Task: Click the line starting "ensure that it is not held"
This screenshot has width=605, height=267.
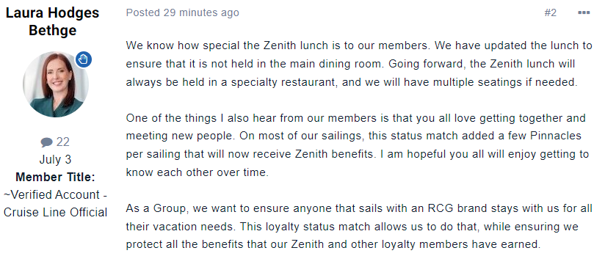Action: coord(351,64)
